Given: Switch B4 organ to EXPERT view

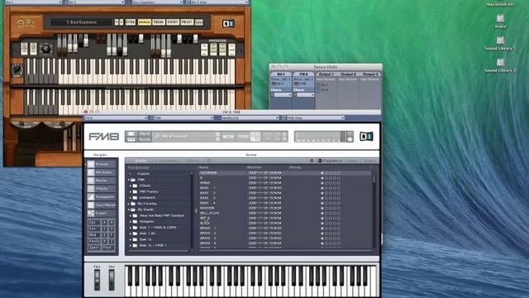Looking at the screenshot, I should tap(173, 22).
